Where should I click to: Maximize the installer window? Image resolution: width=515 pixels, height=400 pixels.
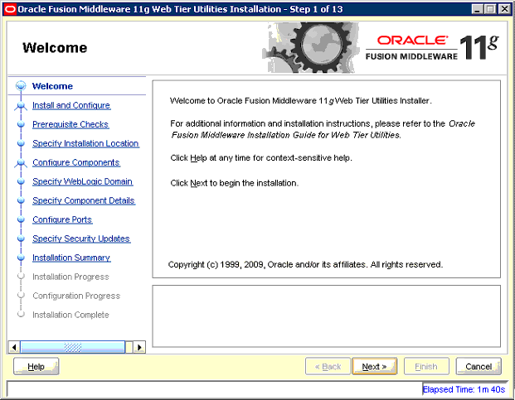(x=490, y=9)
